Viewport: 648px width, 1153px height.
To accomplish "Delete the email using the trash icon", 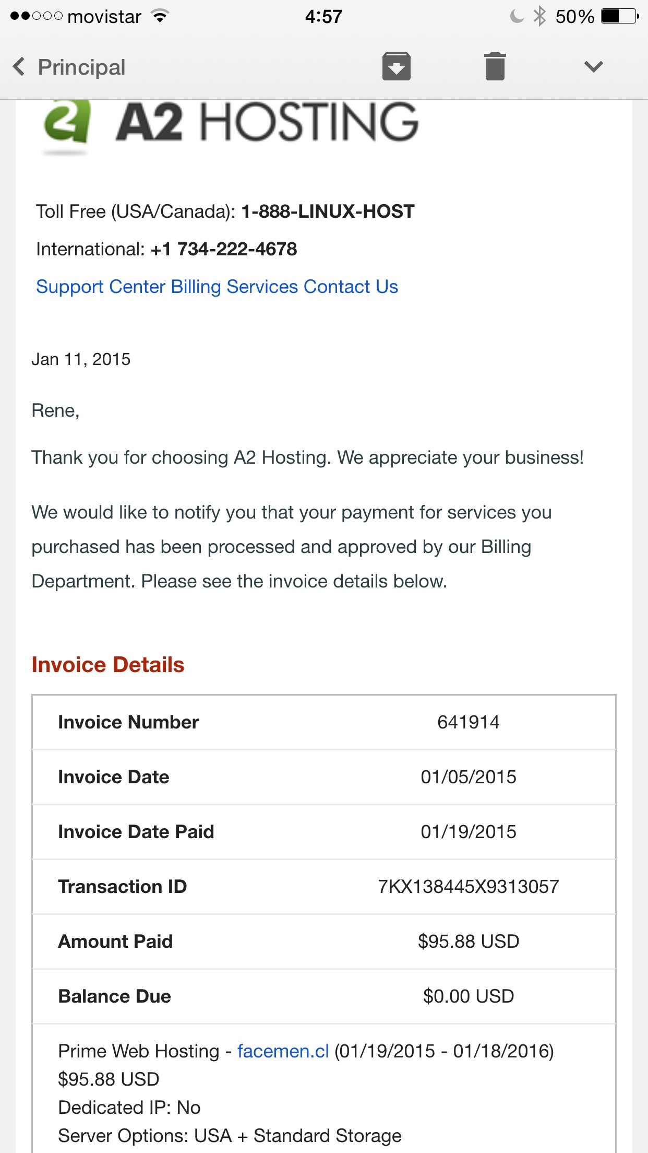I will pyautogui.click(x=495, y=67).
